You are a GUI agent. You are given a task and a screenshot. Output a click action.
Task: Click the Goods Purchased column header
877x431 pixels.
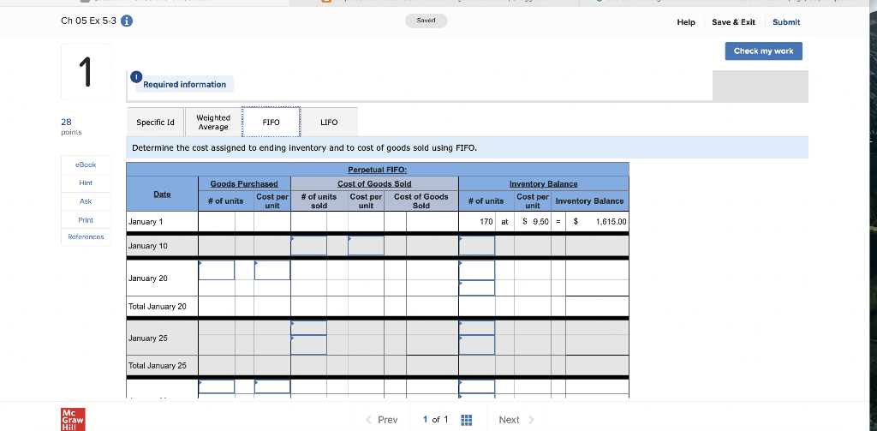pyautogui.click(x=244, y=183)
